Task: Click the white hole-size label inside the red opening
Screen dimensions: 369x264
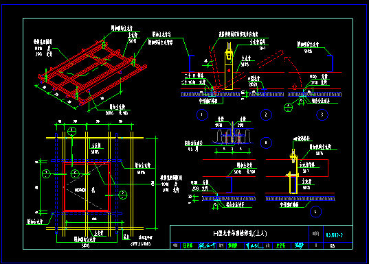Action: [x=85, y=190]
